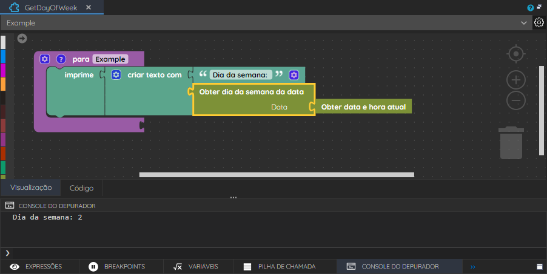
Task: Expand the Example function dropdown
Action: pyautogui.click(x=523, y=23)
